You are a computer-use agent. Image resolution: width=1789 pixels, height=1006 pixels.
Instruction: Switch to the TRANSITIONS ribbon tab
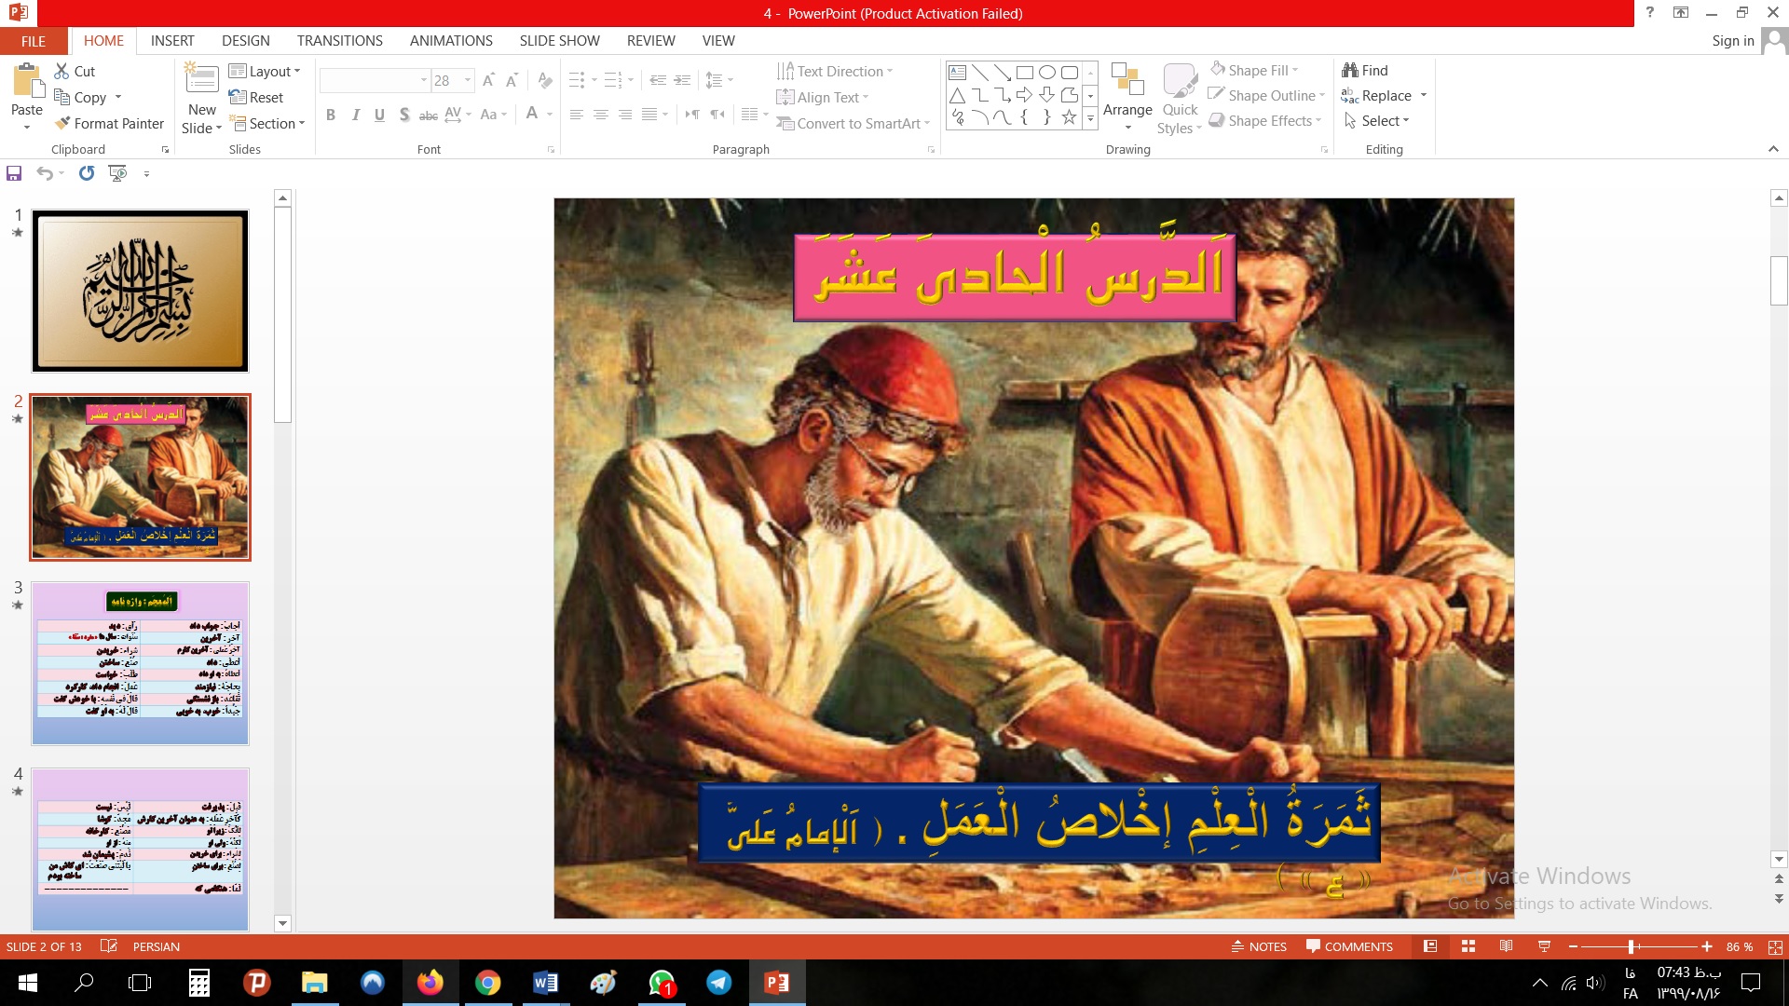339,41
